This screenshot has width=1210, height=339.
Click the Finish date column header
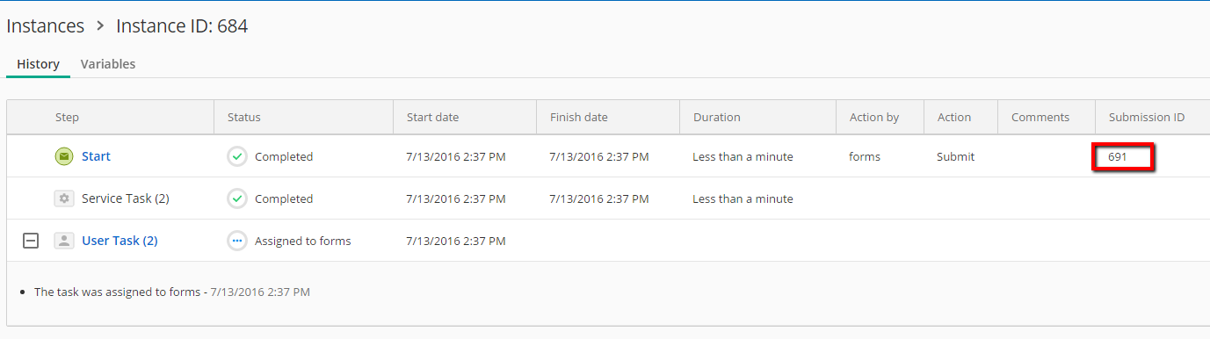coord(579,117)
